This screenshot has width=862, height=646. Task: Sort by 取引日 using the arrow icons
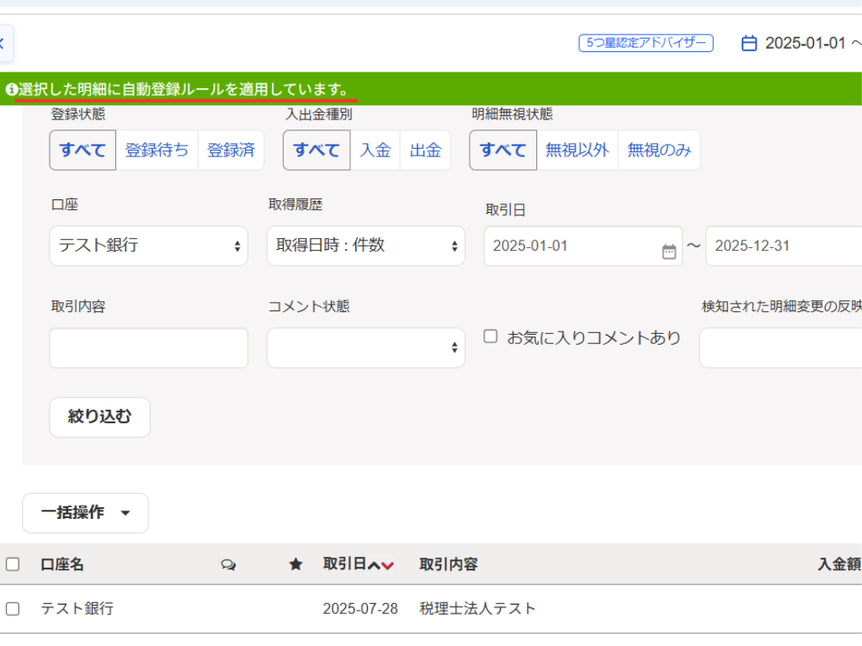tap(380, 565)
